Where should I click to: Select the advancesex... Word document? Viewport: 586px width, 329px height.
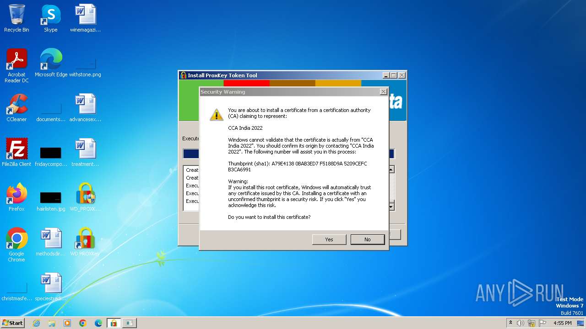pyautogui.click(x=85, y=107)
